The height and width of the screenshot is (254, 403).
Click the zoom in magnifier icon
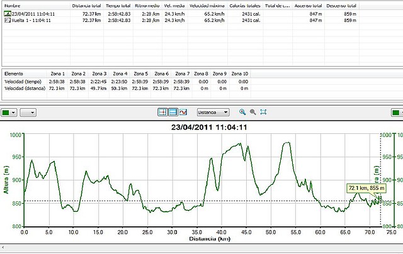tap(242, 112)
